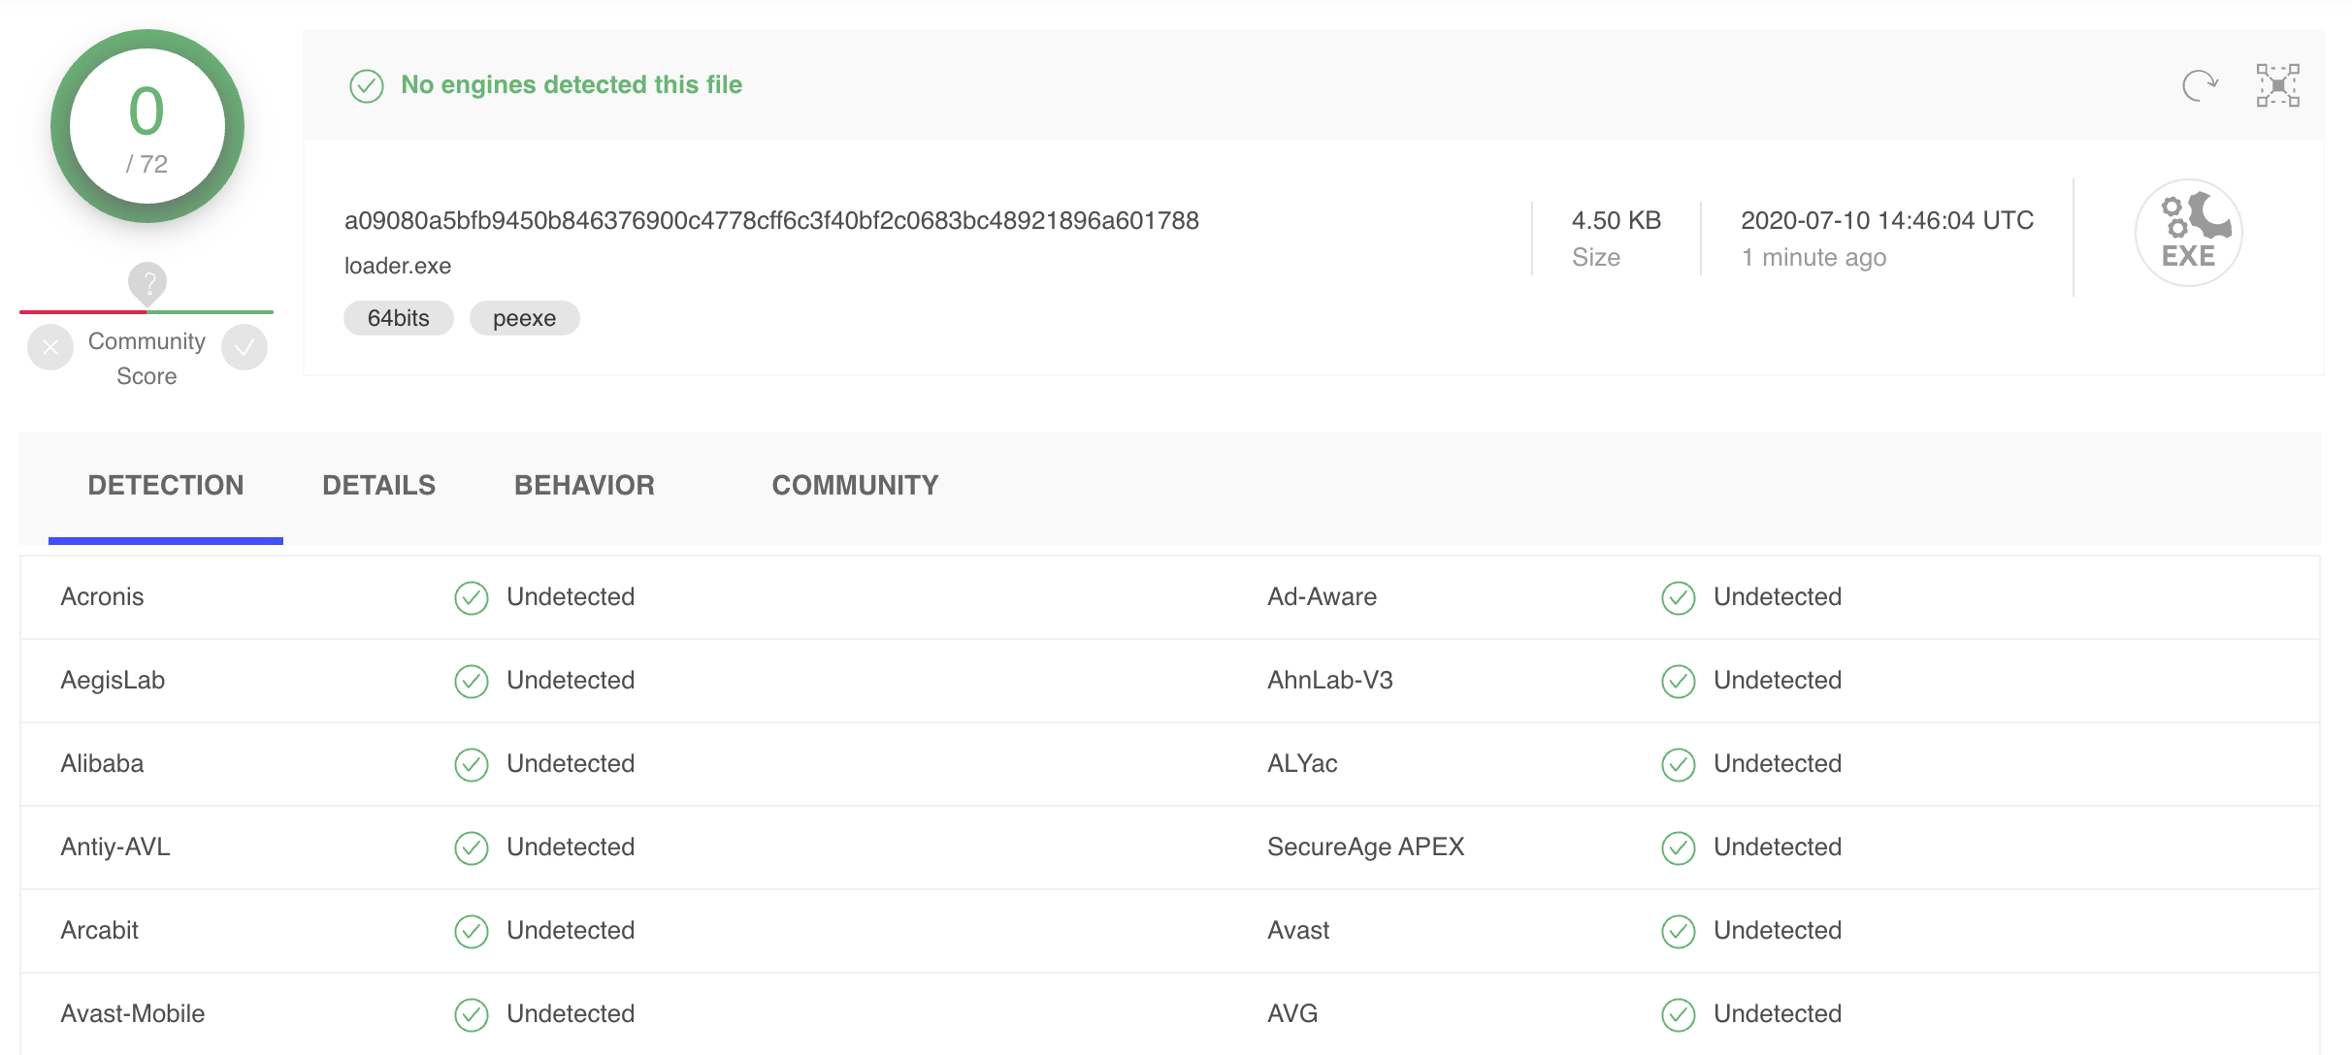Vote harmless with the check icon
The height and width of the screenshot is (1055, 2352).
pyautogui.click(x=245, y=347)
